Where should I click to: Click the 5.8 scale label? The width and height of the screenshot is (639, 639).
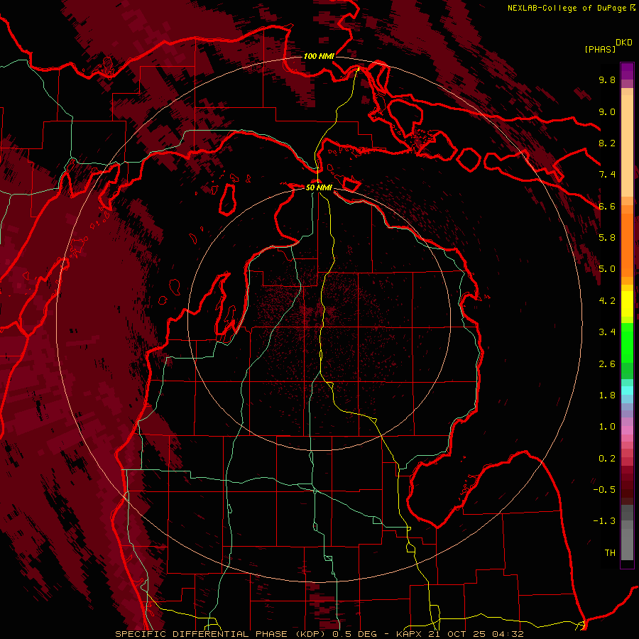tap(607, 238)
